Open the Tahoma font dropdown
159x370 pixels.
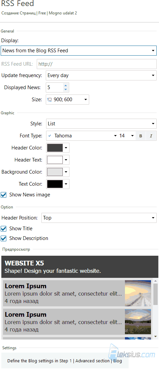(82, 136)
